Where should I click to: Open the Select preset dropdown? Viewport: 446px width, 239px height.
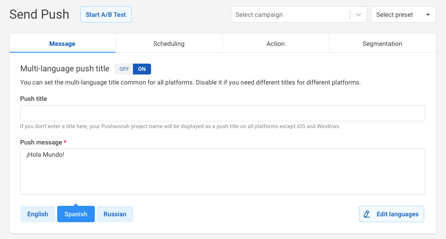click(x=403, y=15)
